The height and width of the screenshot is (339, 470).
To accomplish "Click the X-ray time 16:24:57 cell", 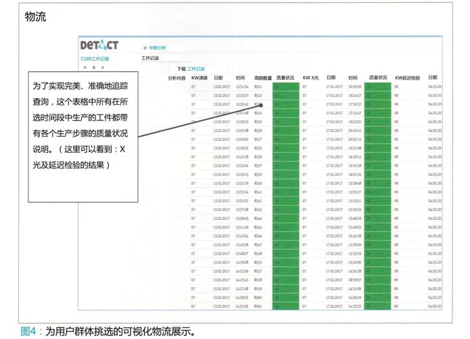I will [354, 95].
